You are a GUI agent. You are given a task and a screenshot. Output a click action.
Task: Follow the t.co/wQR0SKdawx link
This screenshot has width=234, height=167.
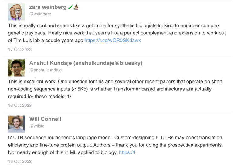113,41
